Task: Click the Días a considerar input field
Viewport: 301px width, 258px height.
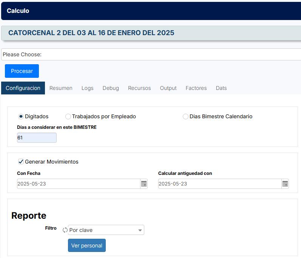Action: [x=37, y=138]
